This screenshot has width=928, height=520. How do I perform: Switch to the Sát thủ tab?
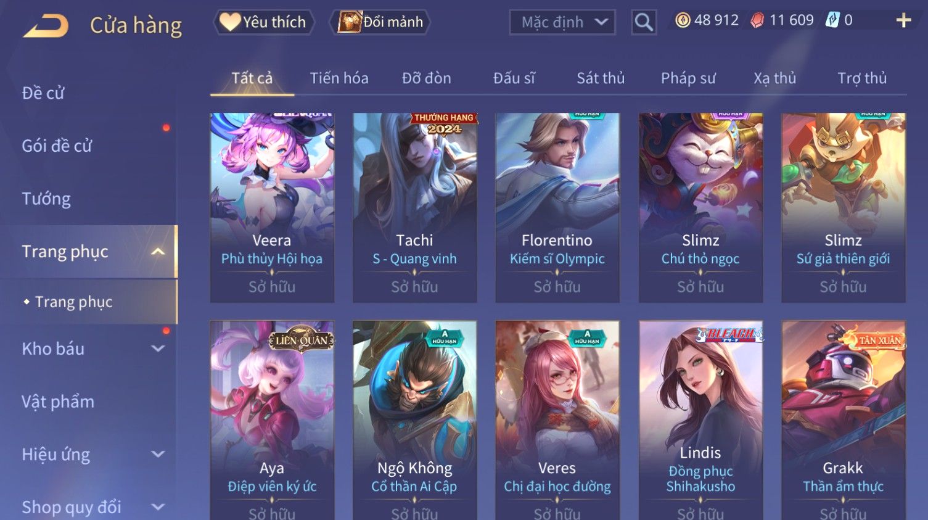601,78
